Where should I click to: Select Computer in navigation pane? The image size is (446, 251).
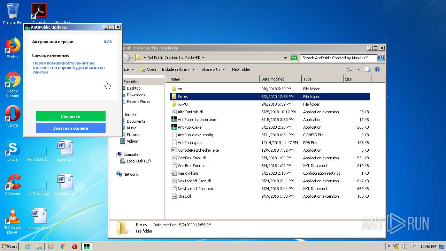(131, 154)
